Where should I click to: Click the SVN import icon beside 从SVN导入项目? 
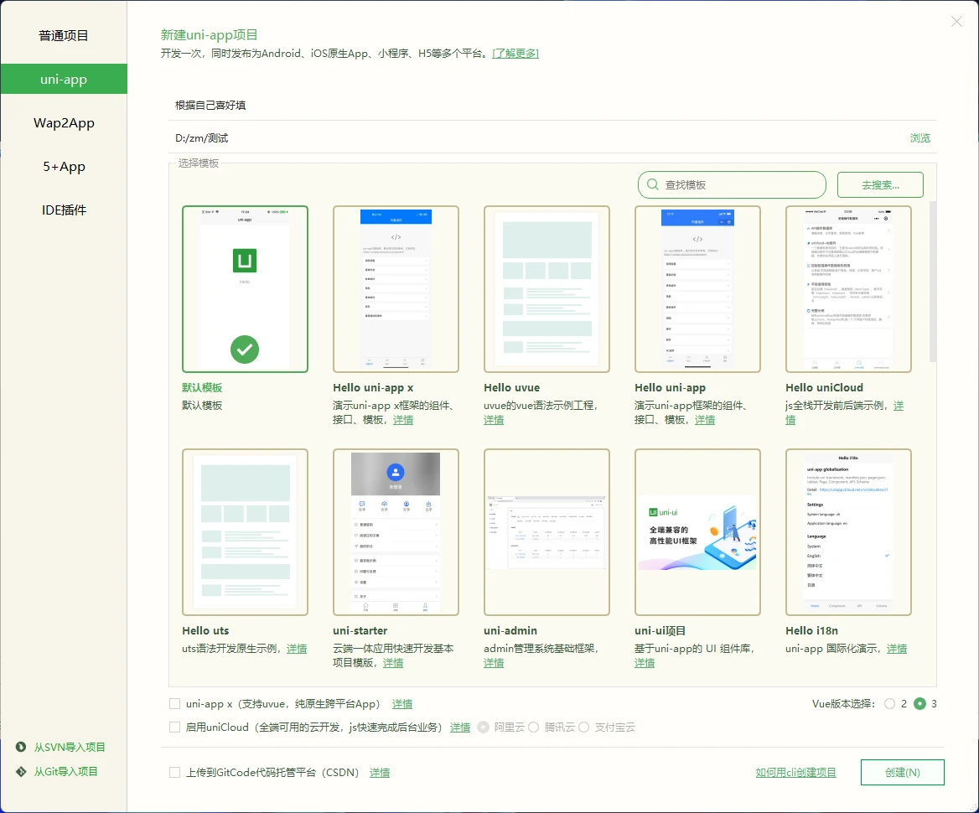(x=18, y=747)
